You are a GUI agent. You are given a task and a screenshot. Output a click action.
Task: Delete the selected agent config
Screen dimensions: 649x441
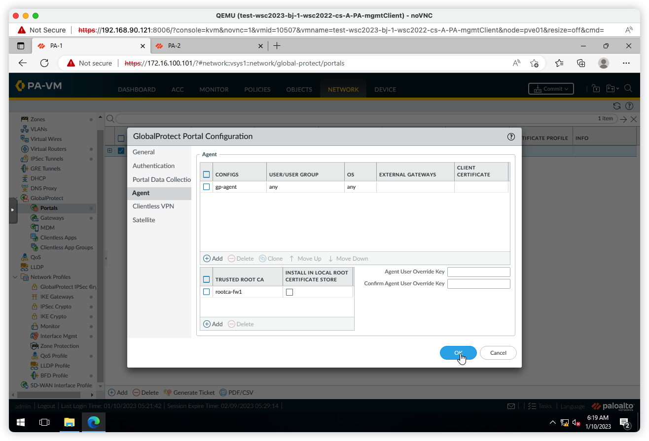coord(241,259)
